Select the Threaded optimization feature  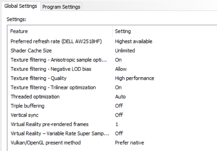(x=35, y=97)
